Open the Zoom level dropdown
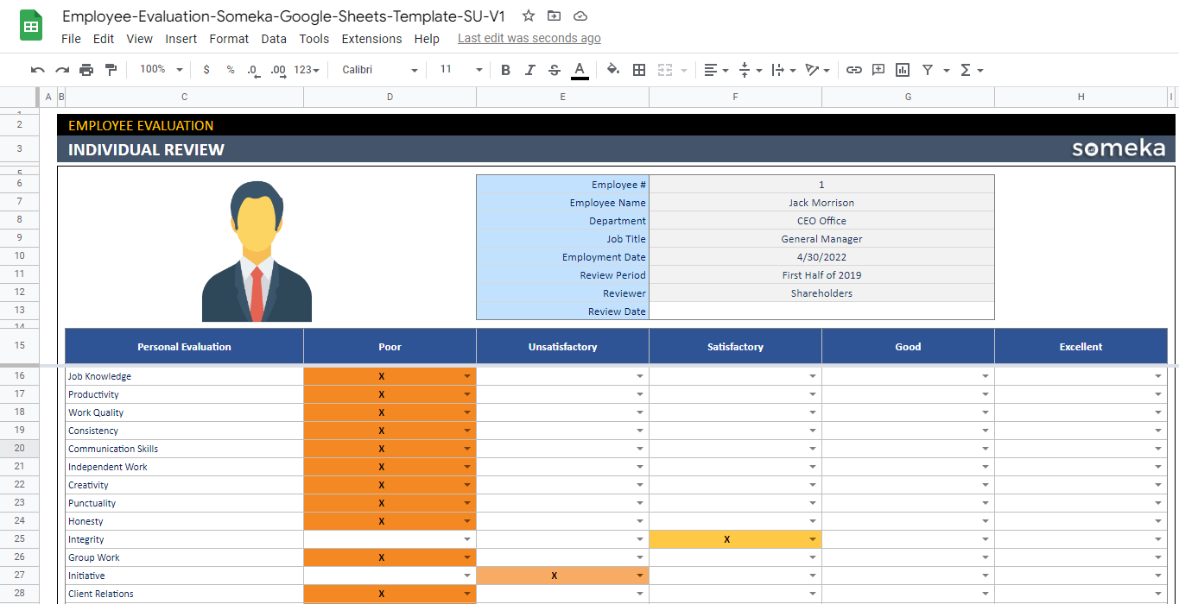Image resolution: width=1179 pixels, height=604 pixels. (x=160, y=70)
